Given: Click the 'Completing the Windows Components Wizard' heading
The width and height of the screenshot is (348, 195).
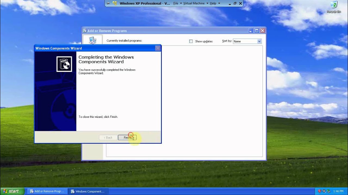Looking at the screenshot, I should click(x=106, y=59).
